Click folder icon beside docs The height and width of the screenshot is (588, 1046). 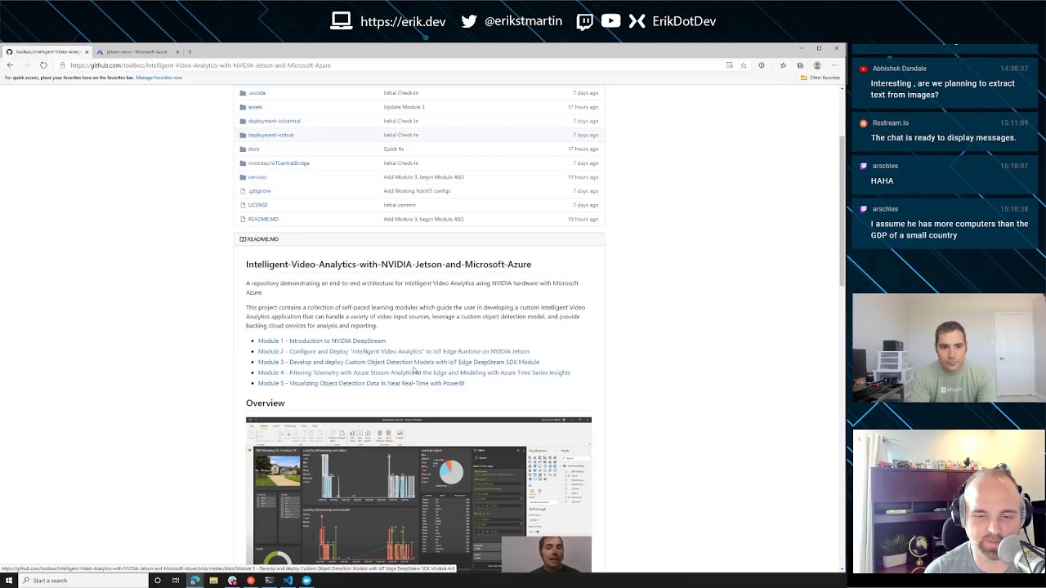(x=243, y=149)
